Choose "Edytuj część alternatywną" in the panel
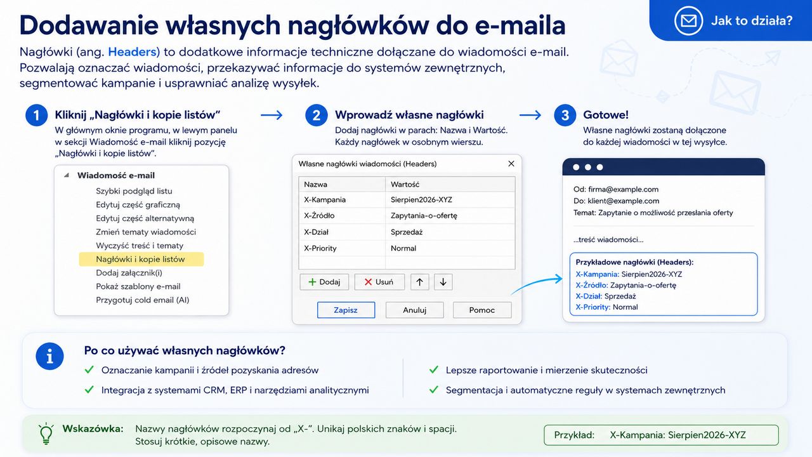This screenshot has width=812, height=457. [145, 218]
